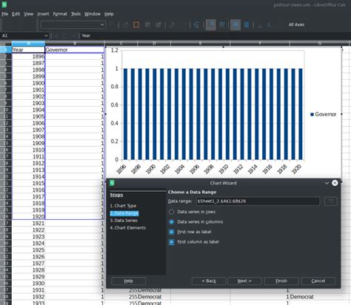Viewport: 351px width, 305px height.
Task: Click the orange square icon in the chart toolbar
Action: click(136, 24)
